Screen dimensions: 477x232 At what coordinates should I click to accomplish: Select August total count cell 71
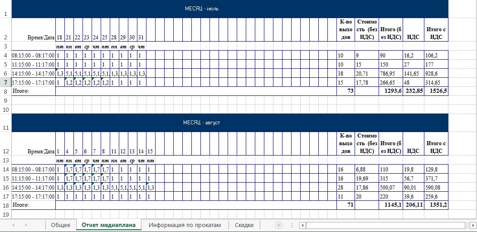click(x=346, y=205)
